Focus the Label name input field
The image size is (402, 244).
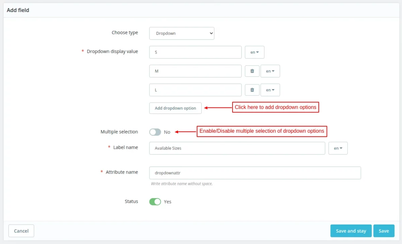tap(237, 148)
